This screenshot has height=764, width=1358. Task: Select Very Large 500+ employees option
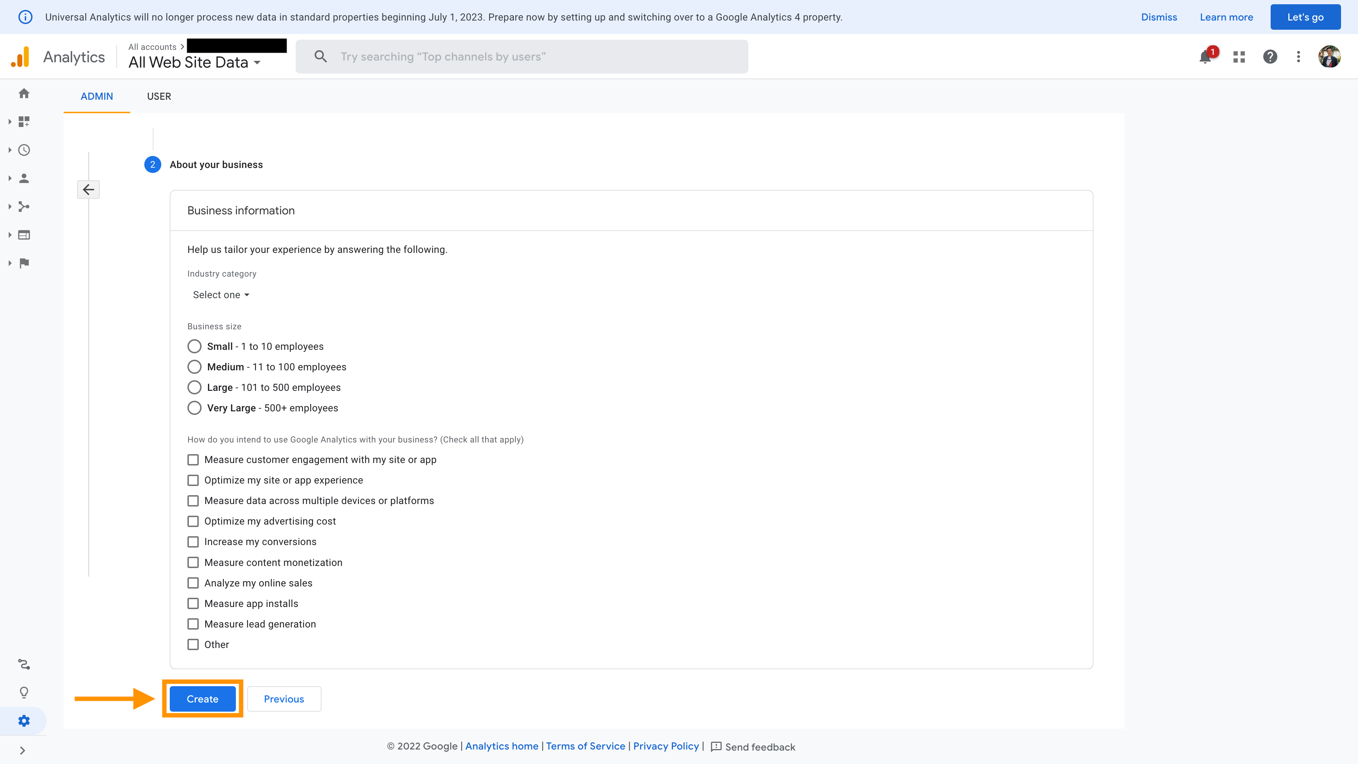coord(195,408)
